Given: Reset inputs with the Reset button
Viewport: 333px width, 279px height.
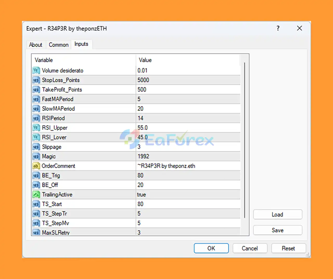Looking at the screenshot, I should 288,248.
